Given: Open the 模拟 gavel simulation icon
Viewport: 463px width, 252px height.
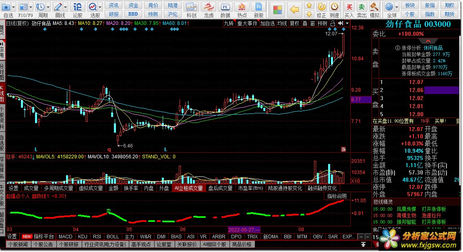Looking at the screenshot, I should 374,7.
